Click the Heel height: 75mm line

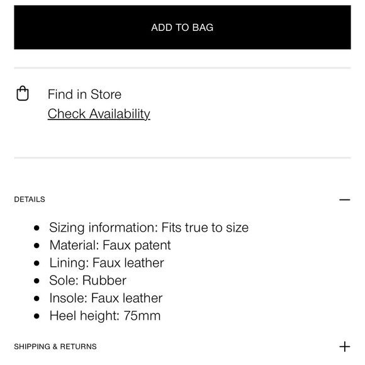pyautogui.click(x=104, y=316)
